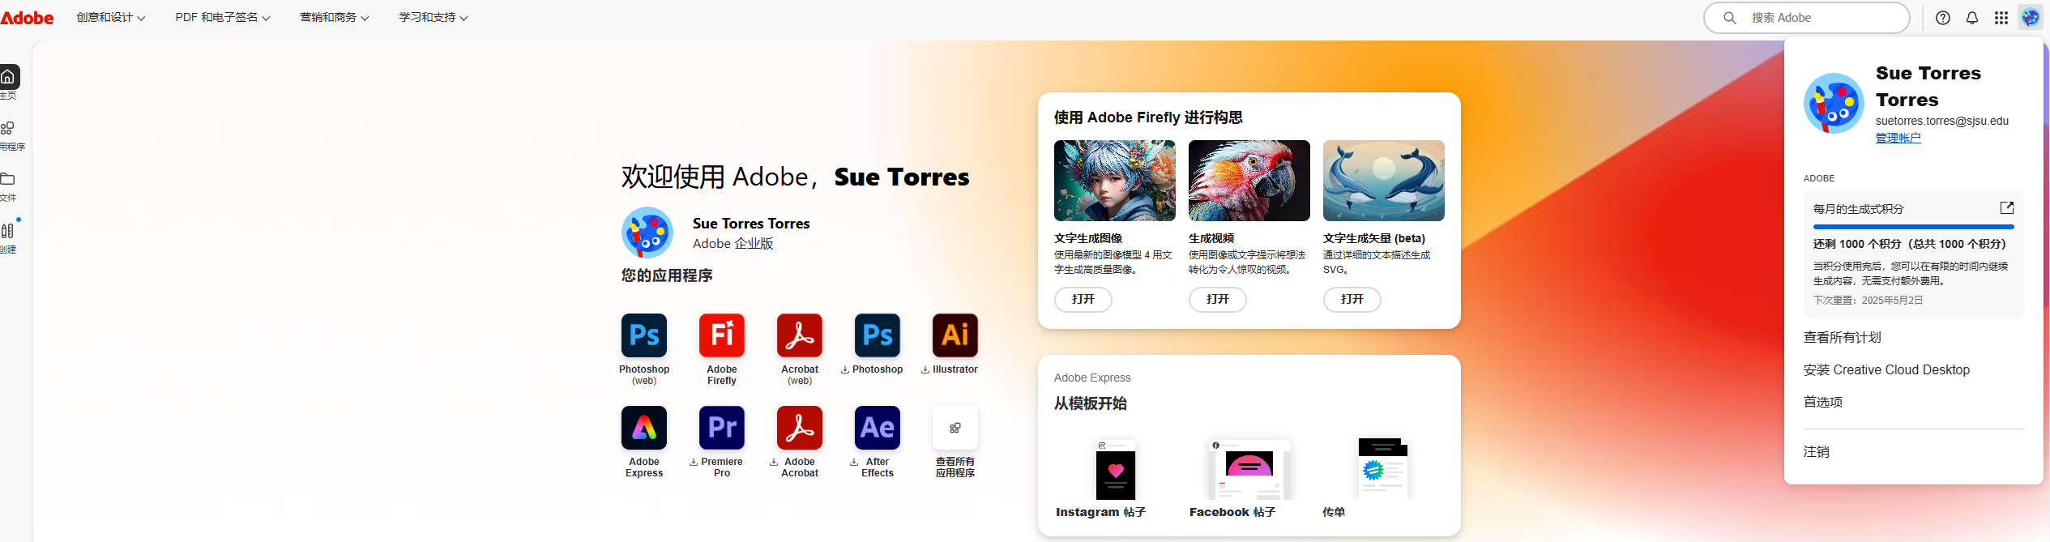Click the 下次重置: 2025年5月2日 text
2050x542 pixels.
pyautogui.click(x=1868, y=301)
